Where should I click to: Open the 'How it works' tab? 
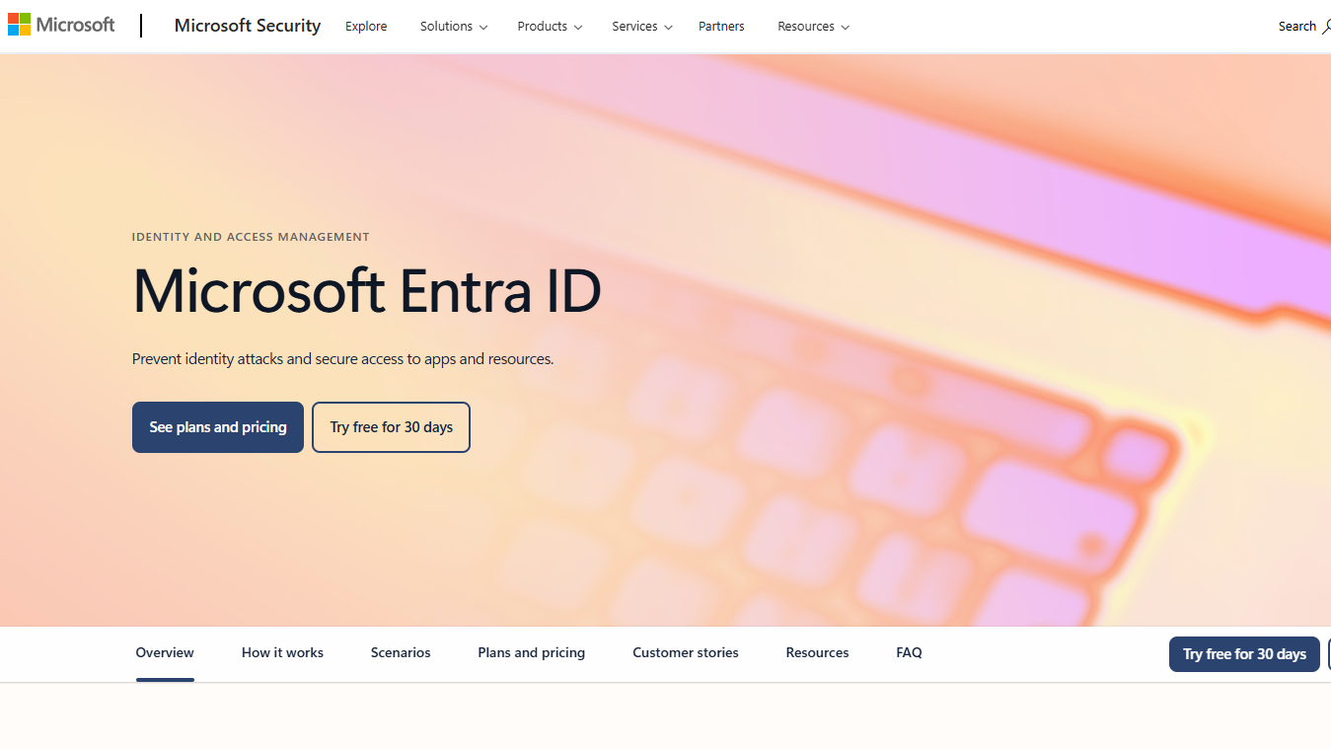pyautogui.click(x=282, y=652)
